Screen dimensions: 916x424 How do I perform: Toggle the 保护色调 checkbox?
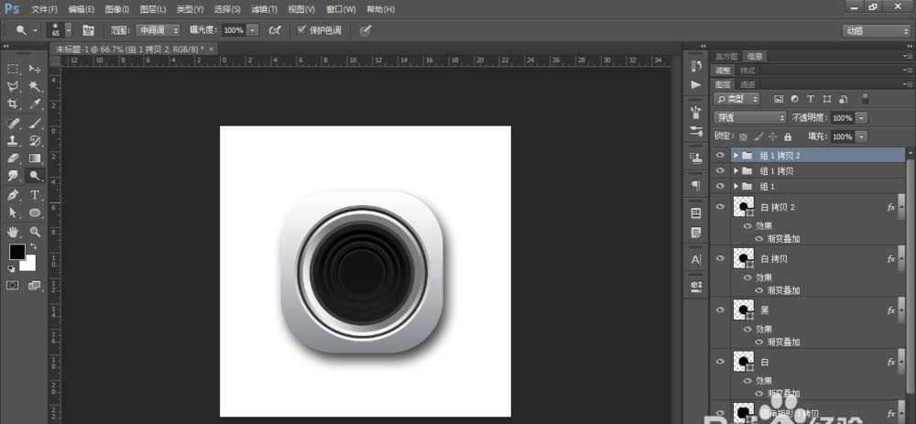click(303, 30)
